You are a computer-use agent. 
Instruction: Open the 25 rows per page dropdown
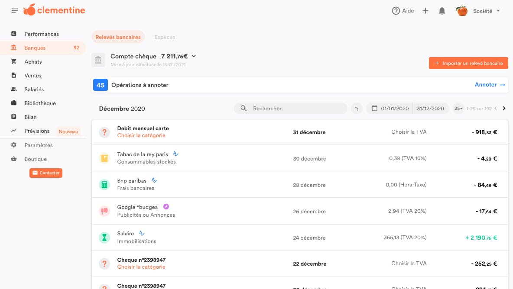458,109
